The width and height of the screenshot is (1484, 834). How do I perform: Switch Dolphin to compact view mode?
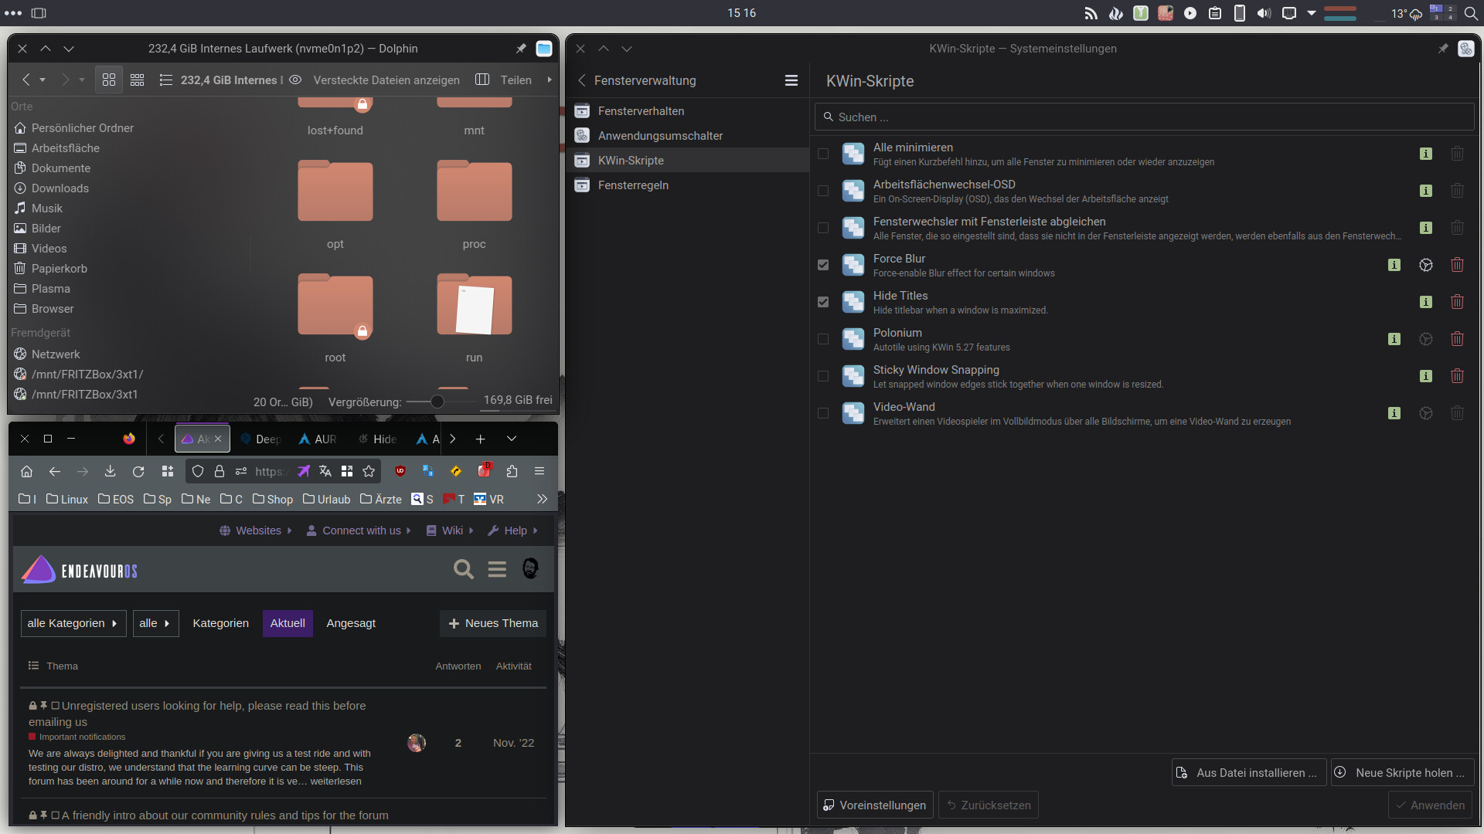pos(138,80)
